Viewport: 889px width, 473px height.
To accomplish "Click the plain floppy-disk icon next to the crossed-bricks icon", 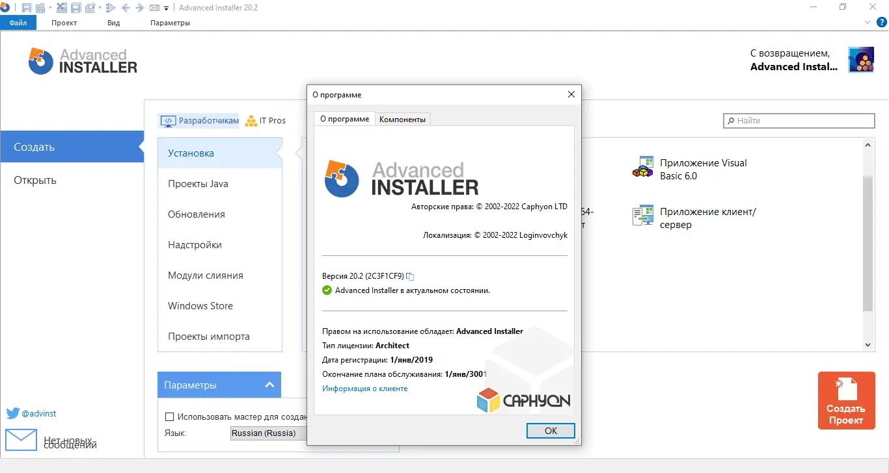I will [x=75, y=8].
